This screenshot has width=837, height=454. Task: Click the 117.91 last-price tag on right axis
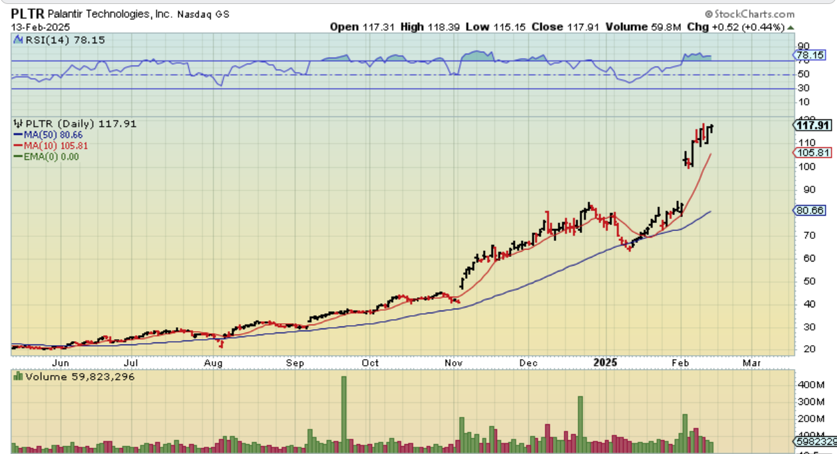(813, 125)
